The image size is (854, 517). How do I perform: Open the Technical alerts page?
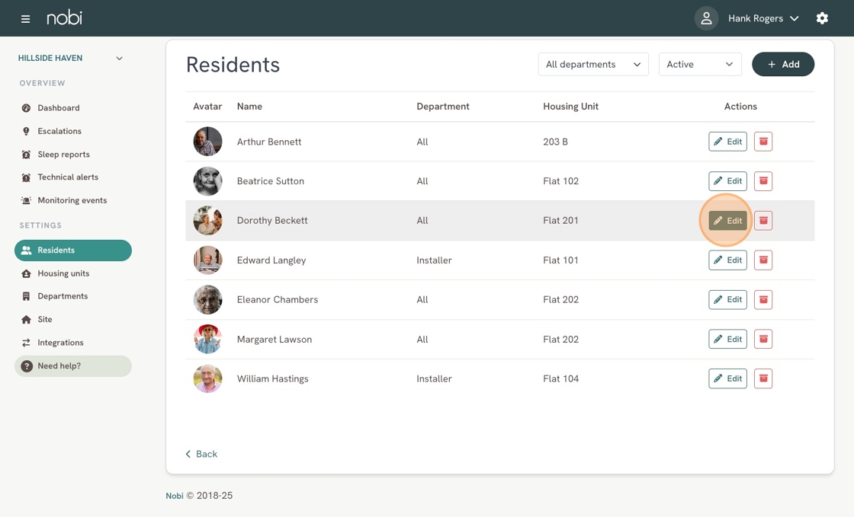click(68, 177)
